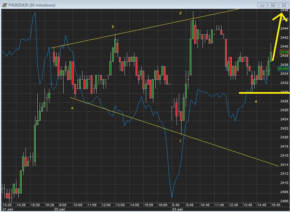Select the wave annotation letter b
Viewport: 290px width, 212px height.
coord(113,27)
